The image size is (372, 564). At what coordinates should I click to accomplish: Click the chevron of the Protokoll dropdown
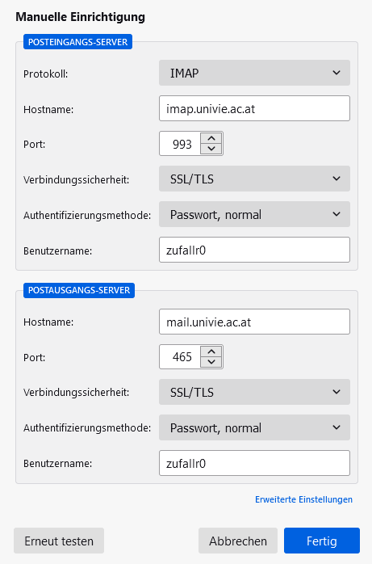[336, 73]
